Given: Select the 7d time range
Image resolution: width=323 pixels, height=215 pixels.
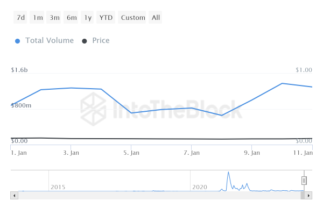Looking at the screenshot, I should tap(21, 18).
